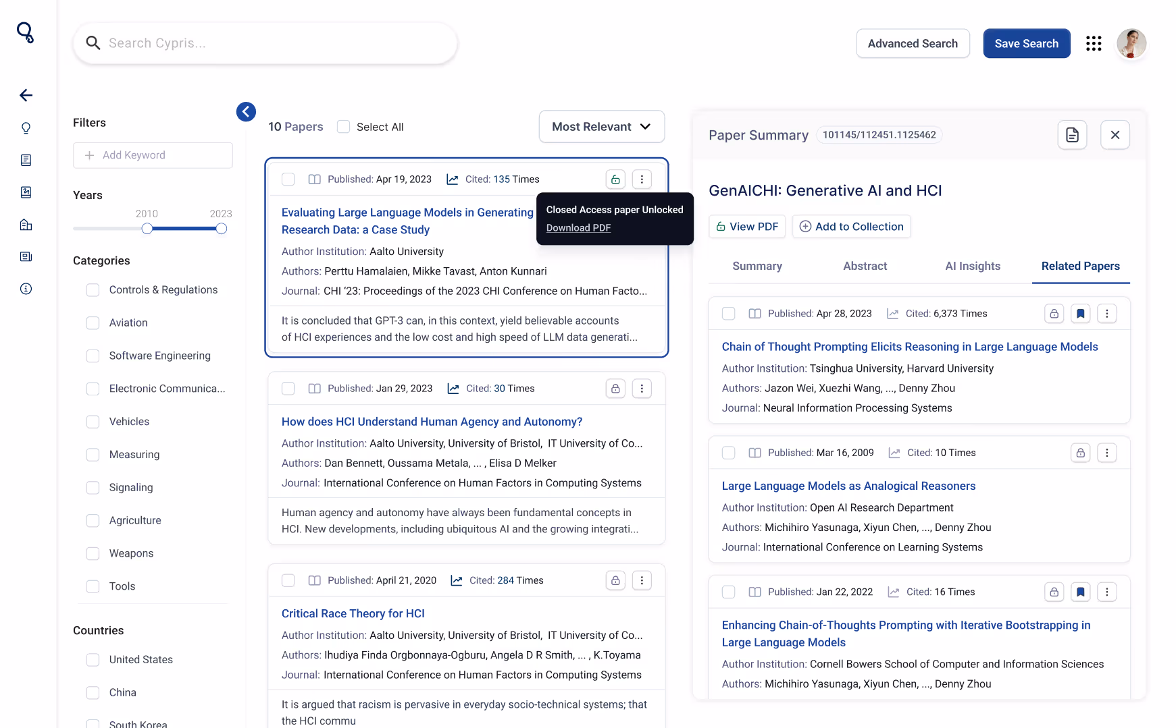The image size is (1176, 728).
Task: Click the paper ID 101145/112451.1125462 badge
Action: [x=879, y=135]
